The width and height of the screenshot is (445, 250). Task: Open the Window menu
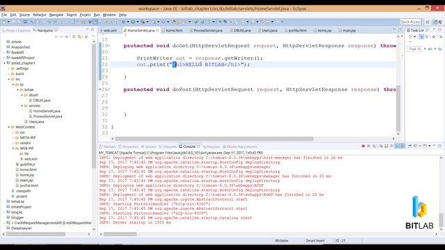(109, 15)
